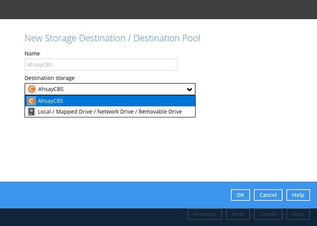Open Help in the blue dialog bar
Image resolution: width=317 pixels, height=226 pixels.
tap(298, 195)
